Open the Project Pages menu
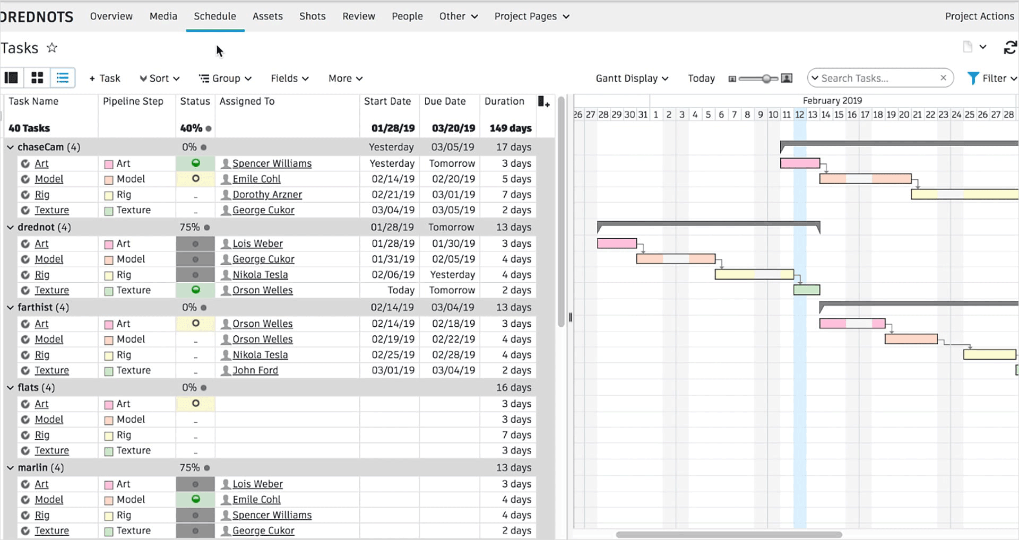 [x=531, y=16]
